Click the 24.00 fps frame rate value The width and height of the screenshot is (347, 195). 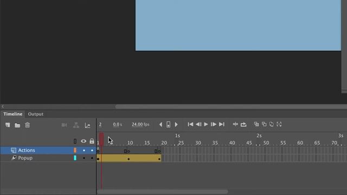pyautogui.click(x=140, y=125)
